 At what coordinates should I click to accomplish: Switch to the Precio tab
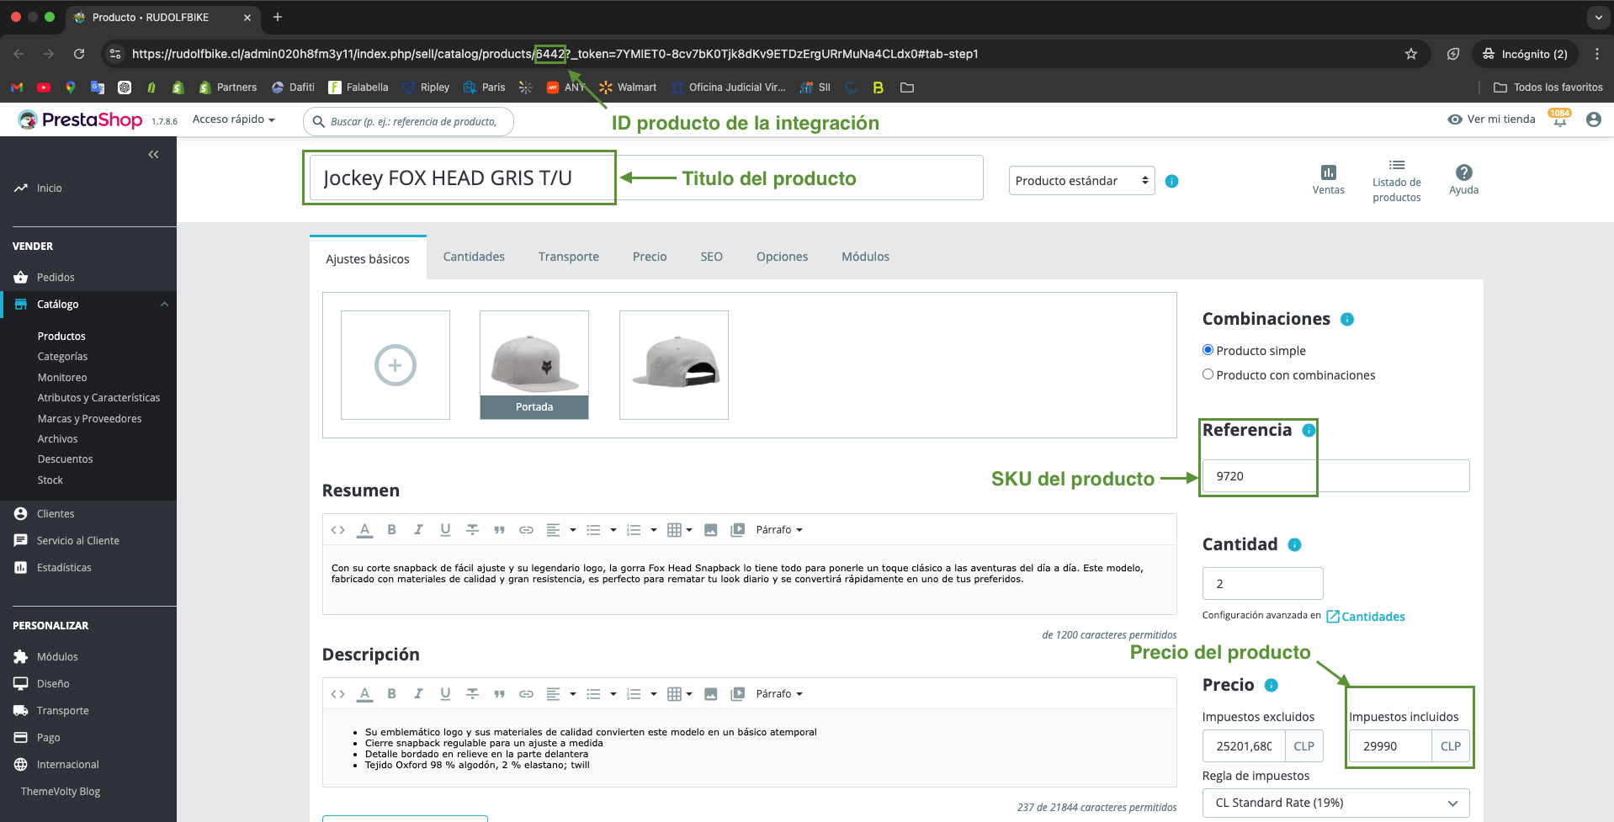coord(650,257)
